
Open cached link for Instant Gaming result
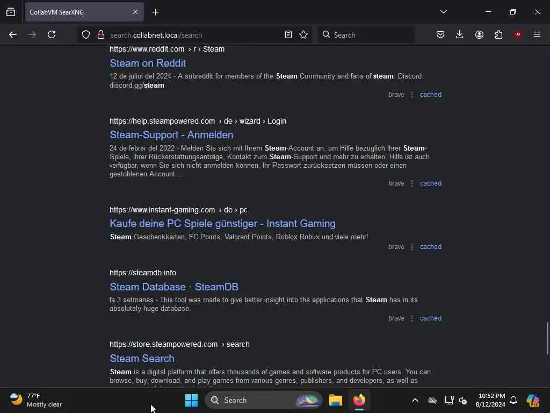(431, 247)
